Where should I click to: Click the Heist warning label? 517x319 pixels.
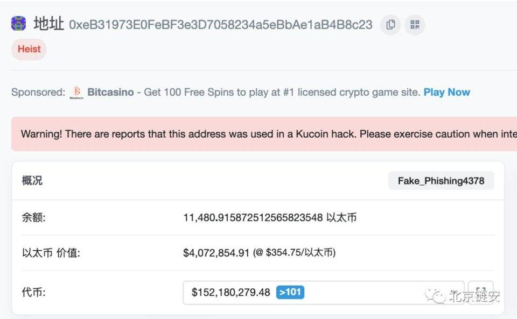pos(29,49)
